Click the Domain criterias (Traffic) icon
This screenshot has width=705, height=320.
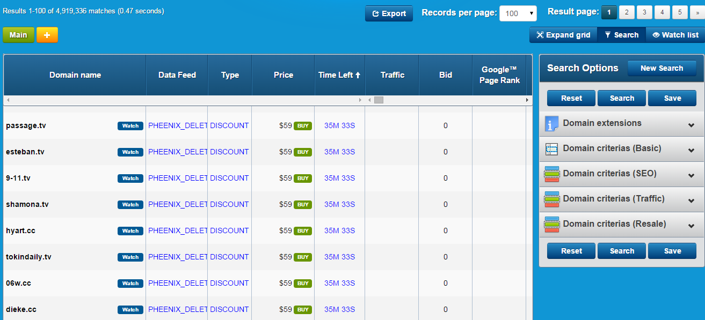coord(552,199)
